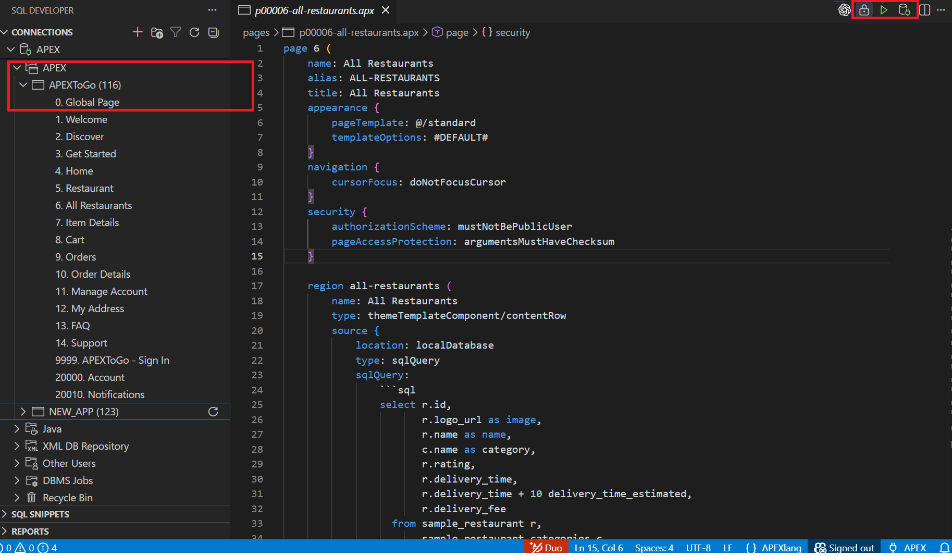Click the LF end of line indicator

[727, 548]
